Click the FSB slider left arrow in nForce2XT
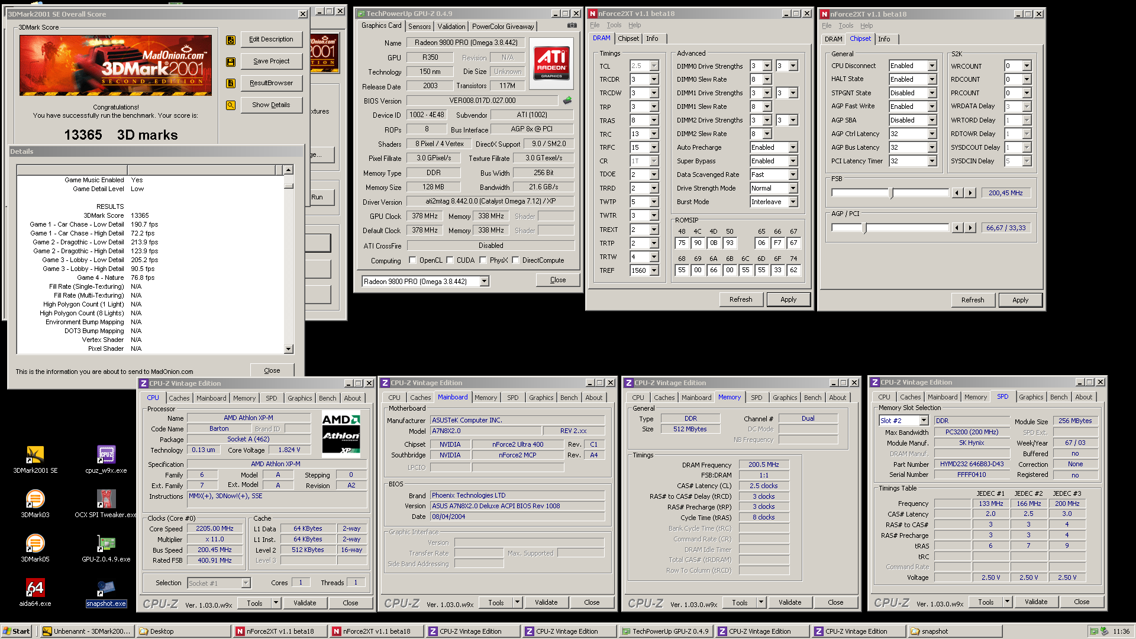This screenshot has width=1136, height=639. (957, 193)
